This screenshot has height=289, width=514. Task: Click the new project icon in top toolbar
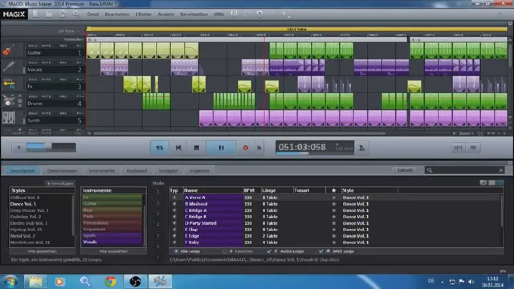coord(35,14)
